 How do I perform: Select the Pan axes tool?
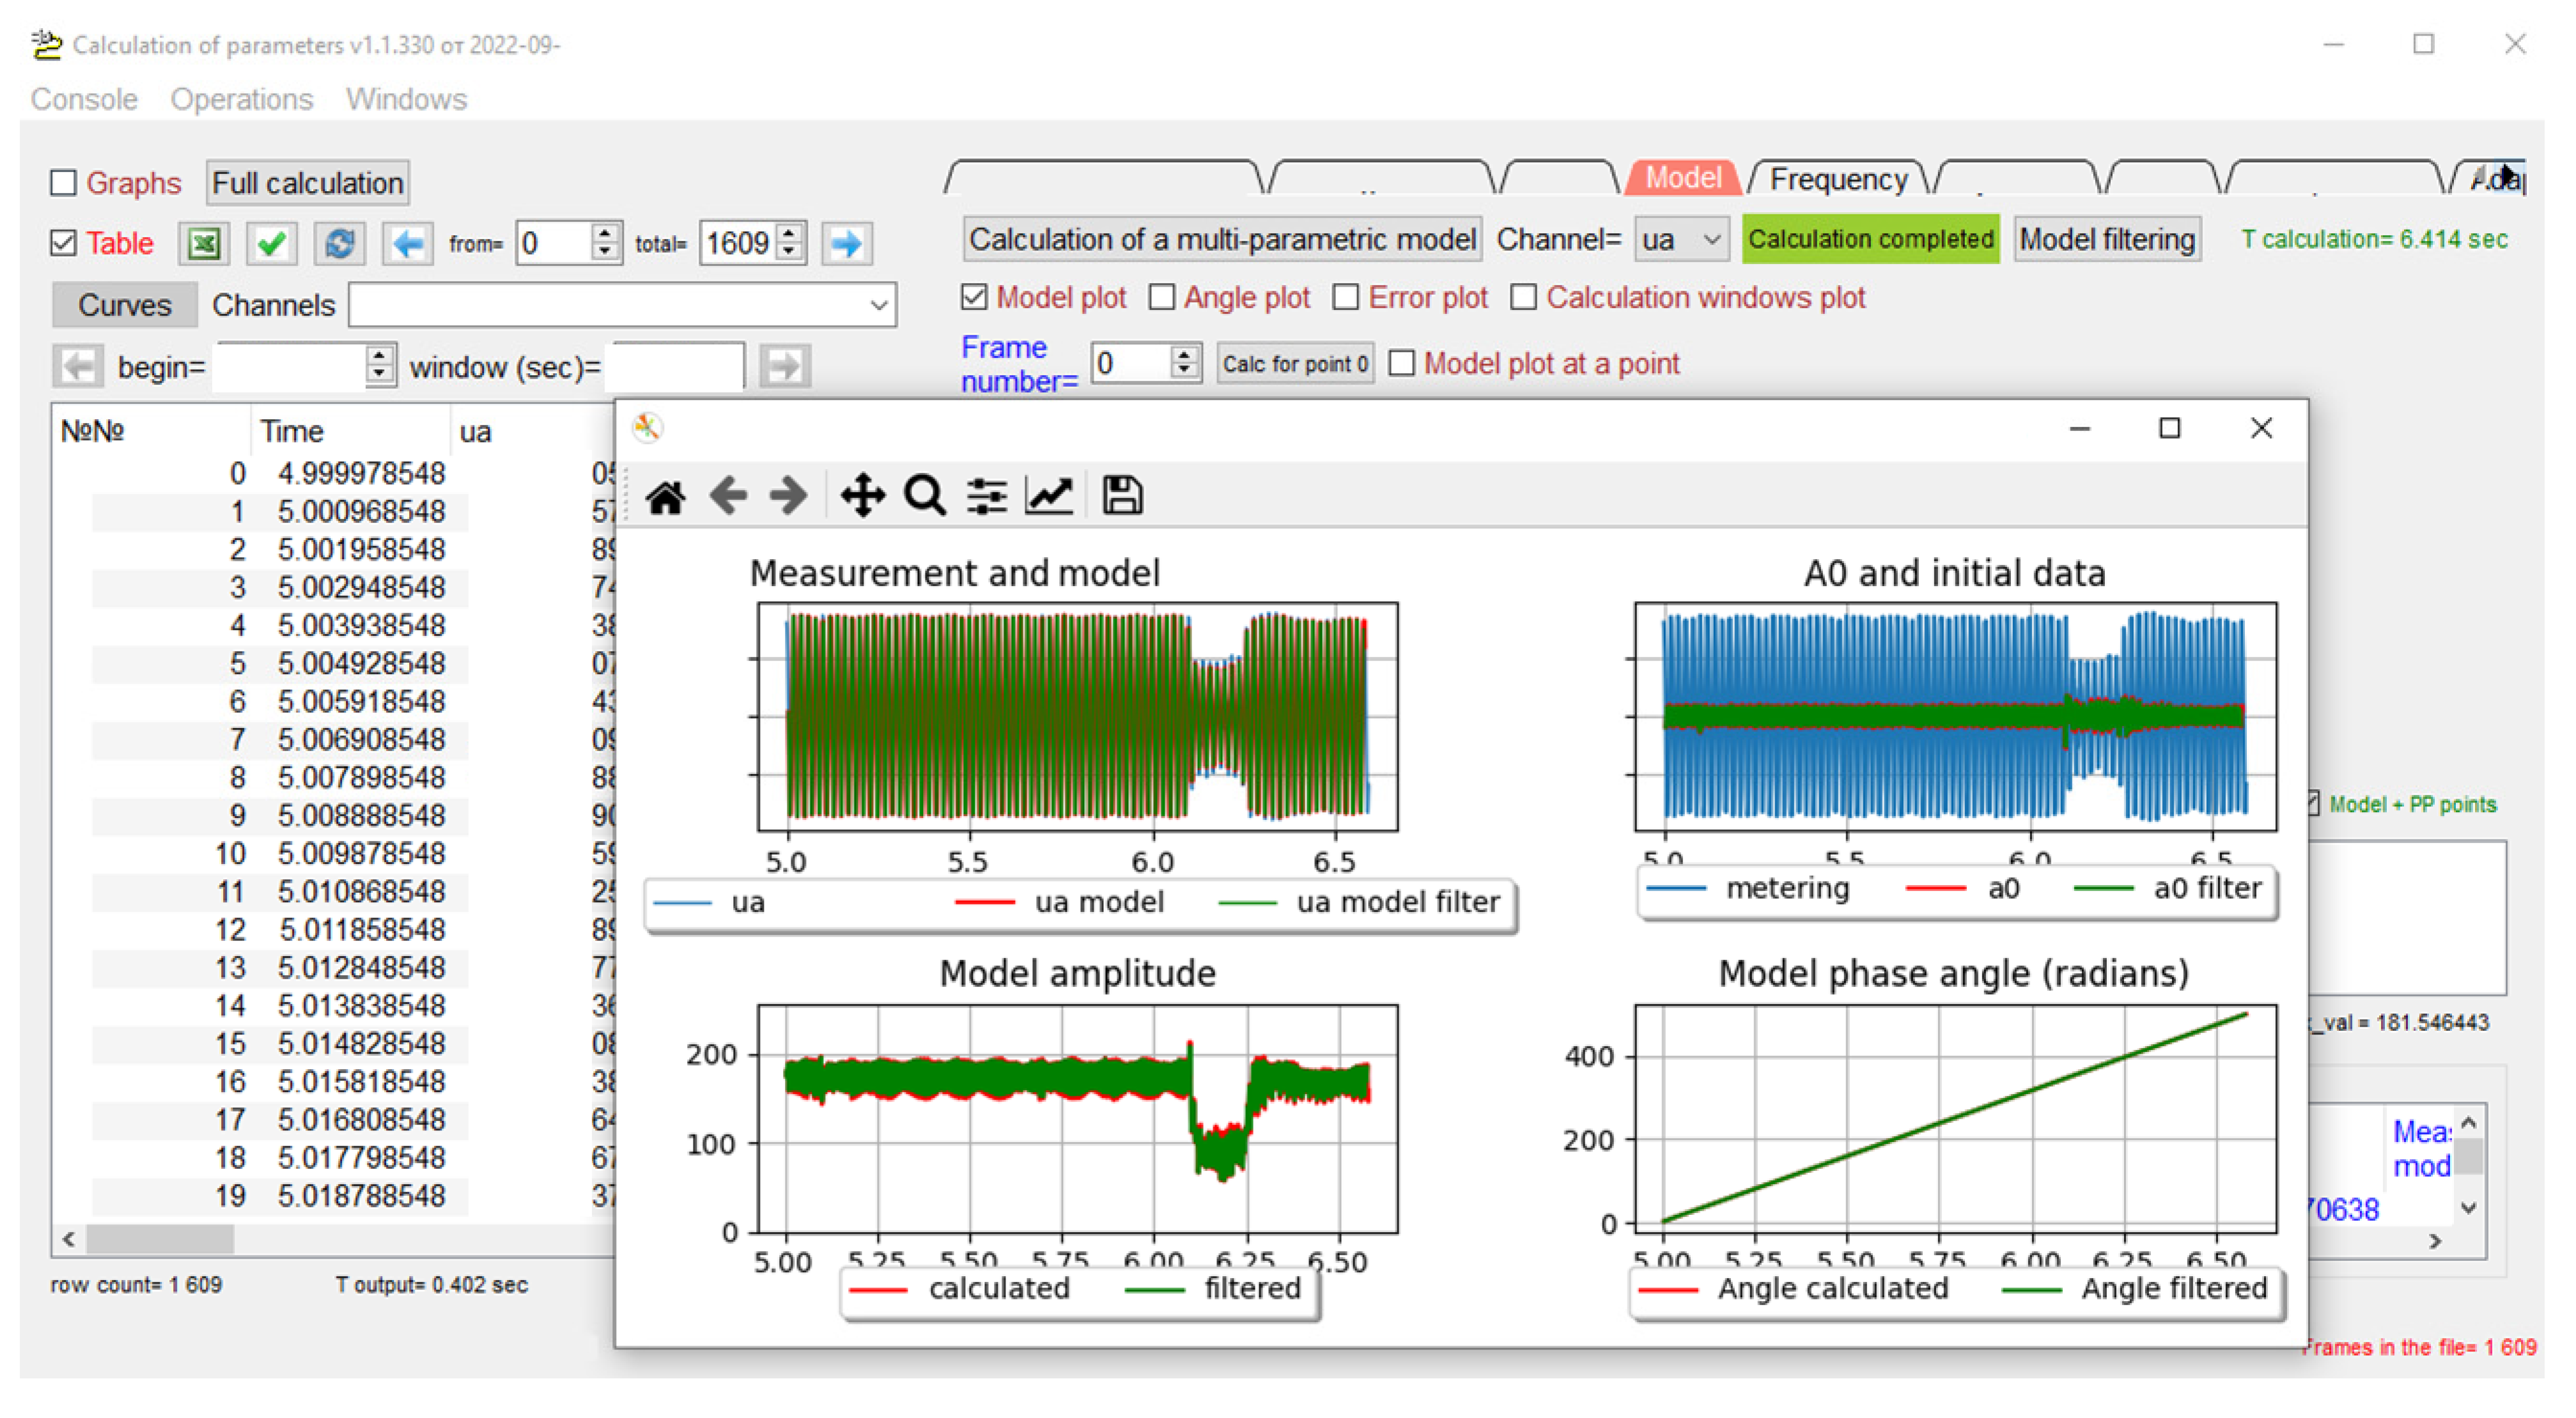point(862,496)
